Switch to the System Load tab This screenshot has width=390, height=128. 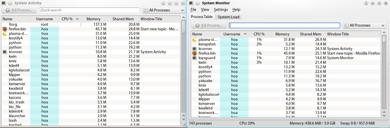pyautogui.click(x=229, y=17)
